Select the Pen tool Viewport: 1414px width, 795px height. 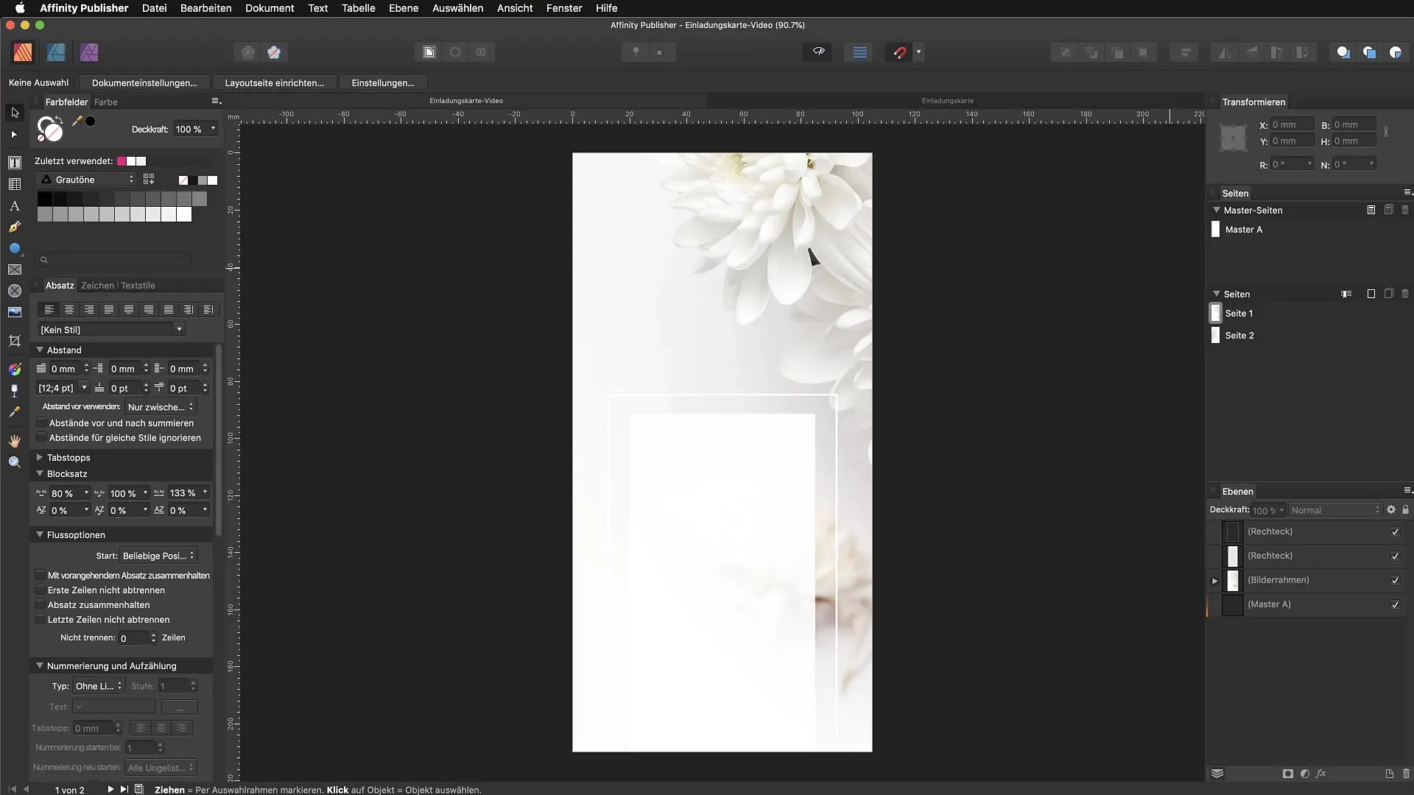tap(15, 227)
